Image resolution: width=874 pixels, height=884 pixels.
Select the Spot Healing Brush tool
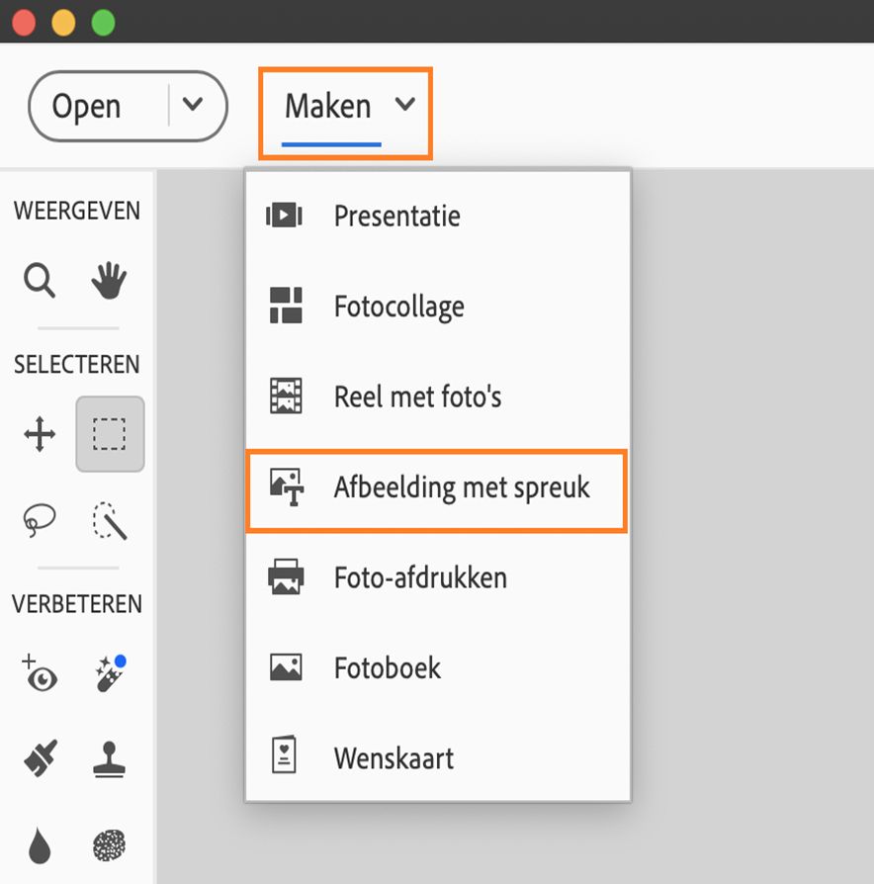[110, 674]
